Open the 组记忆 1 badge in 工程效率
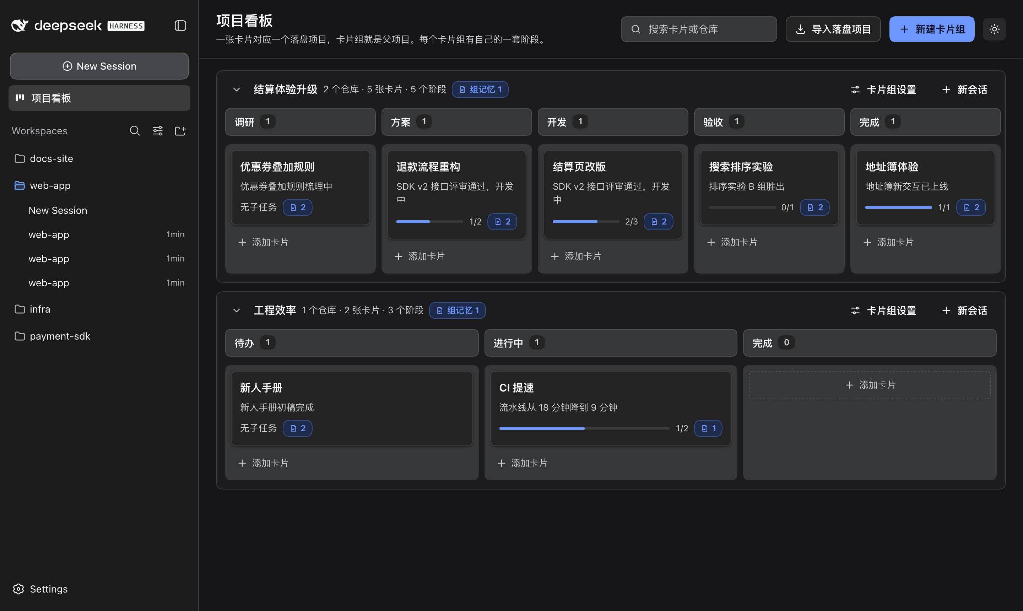1023x611 pixels. click(457, 310)
